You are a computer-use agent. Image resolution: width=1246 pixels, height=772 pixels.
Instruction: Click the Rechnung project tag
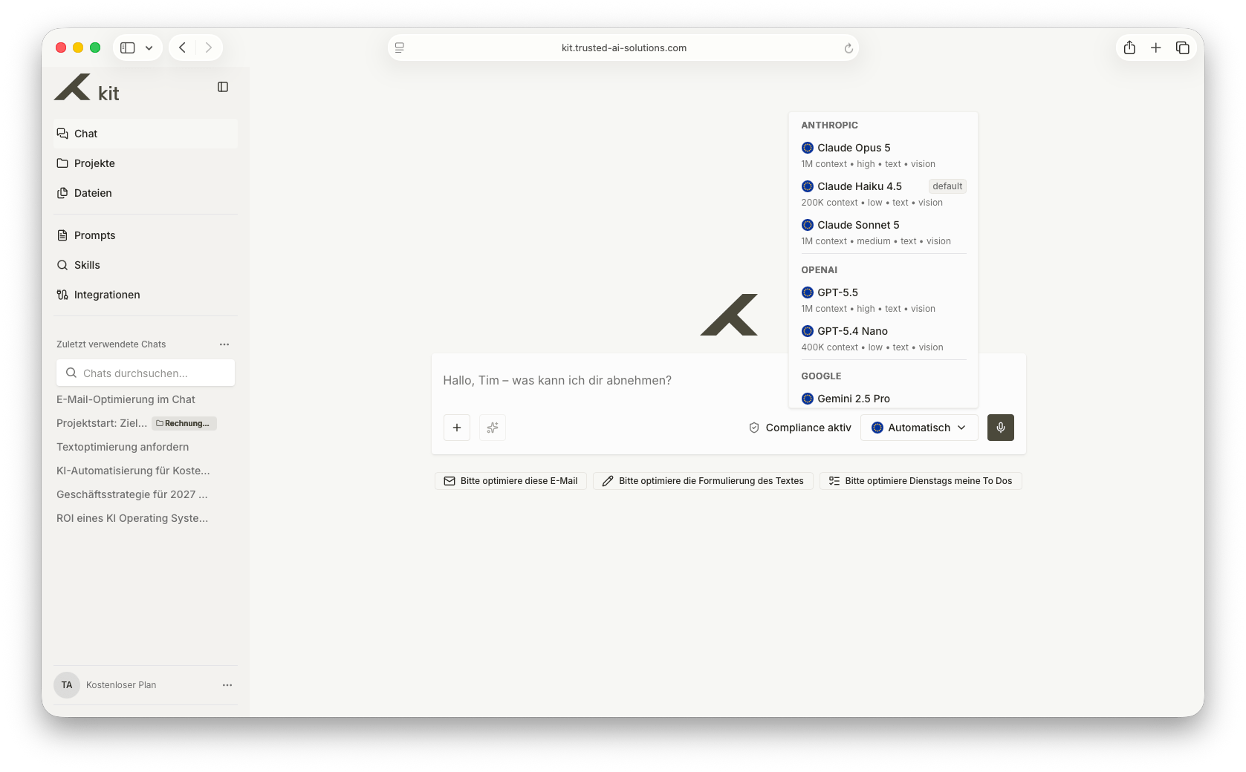(184, 423)
